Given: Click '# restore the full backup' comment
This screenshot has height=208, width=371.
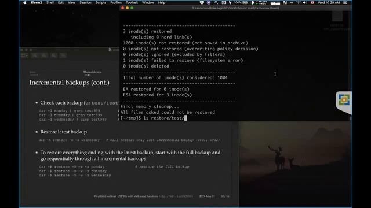Looking at the screenshot, I should tap(162, 167).
